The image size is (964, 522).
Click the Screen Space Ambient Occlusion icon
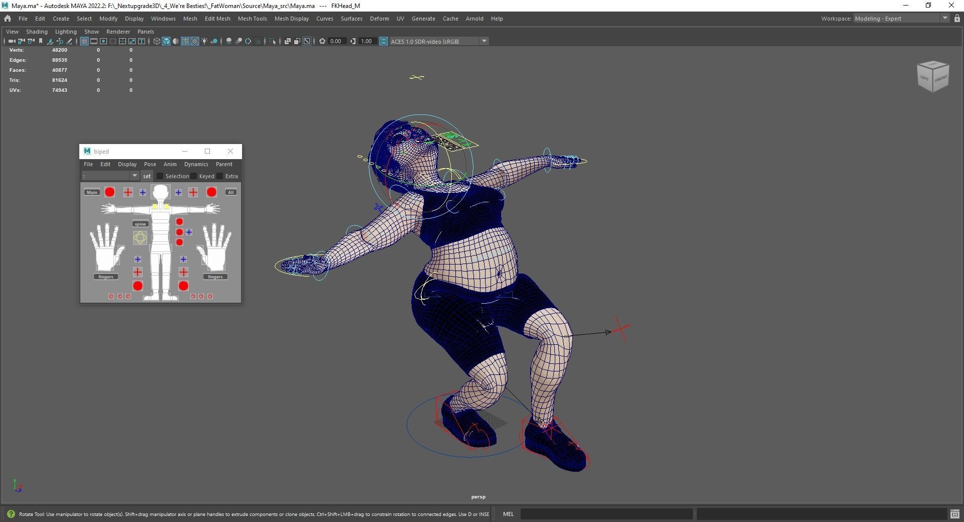(x=229, y=41)
